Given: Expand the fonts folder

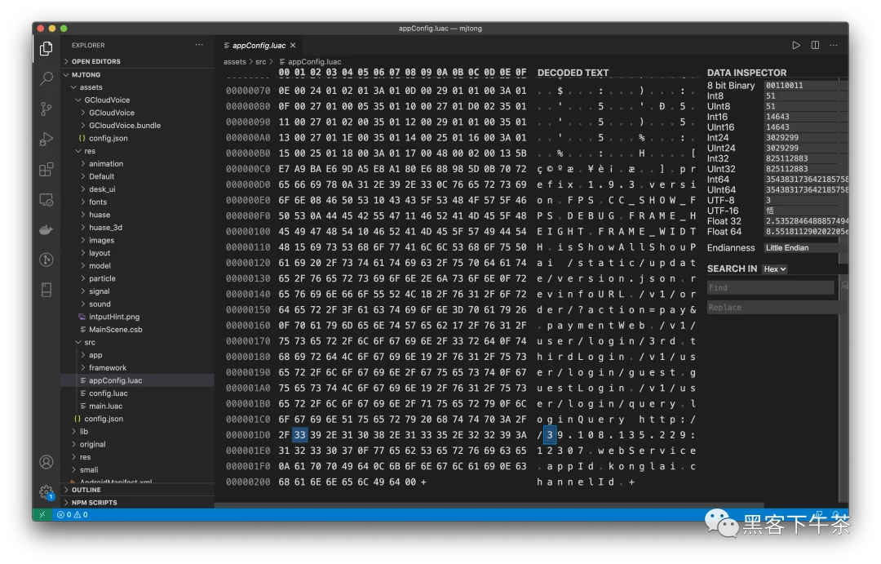Looking at the screenshot, I should point(138,202).
